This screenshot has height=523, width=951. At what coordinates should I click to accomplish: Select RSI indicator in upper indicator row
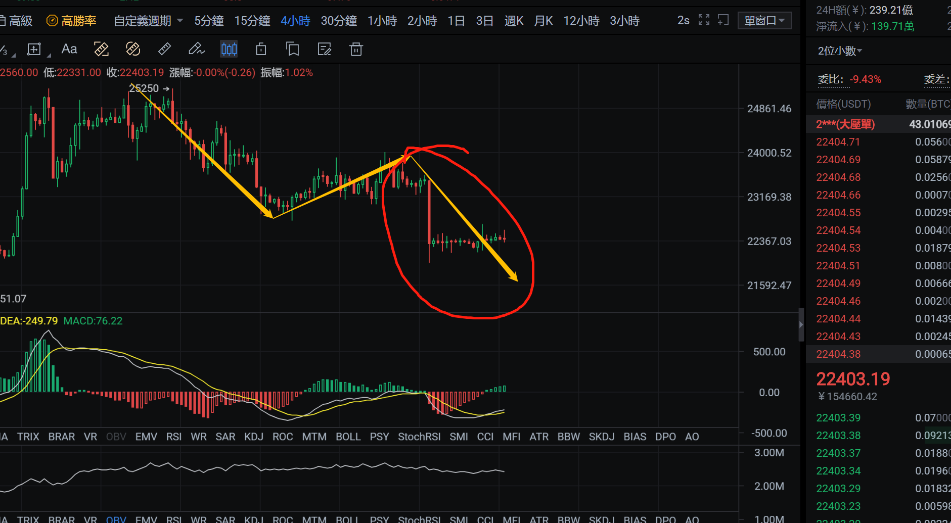tap(174, 437)
